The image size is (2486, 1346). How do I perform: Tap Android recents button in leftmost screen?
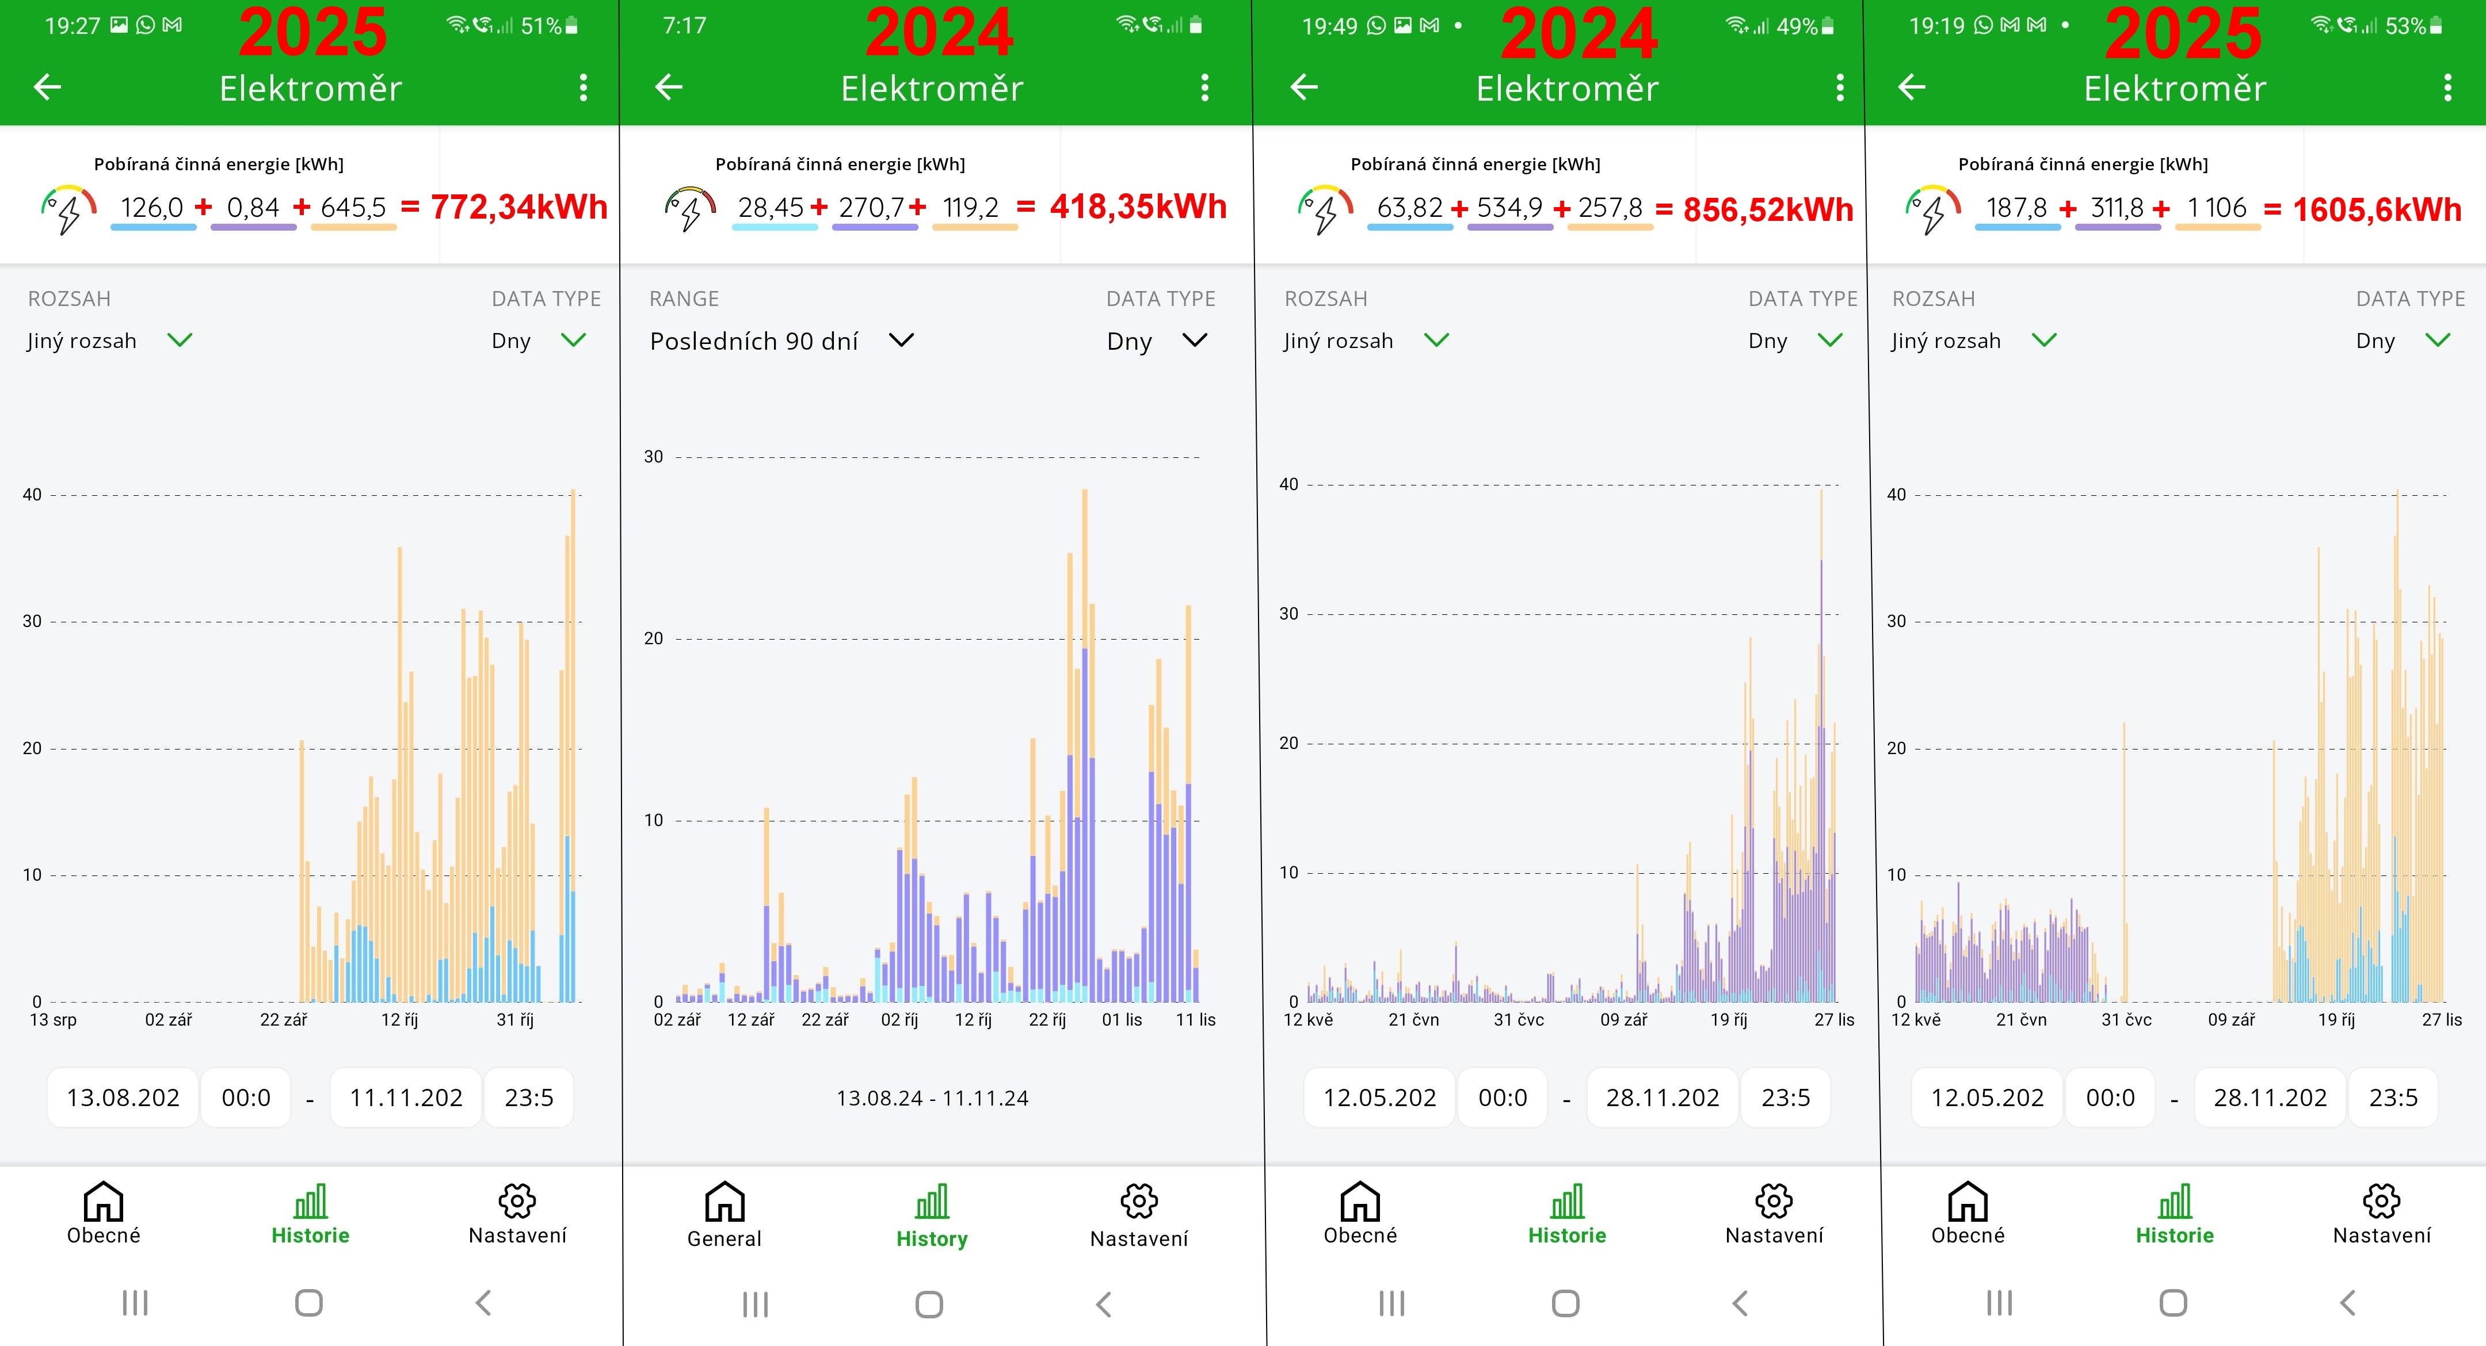click(135, 1303)
